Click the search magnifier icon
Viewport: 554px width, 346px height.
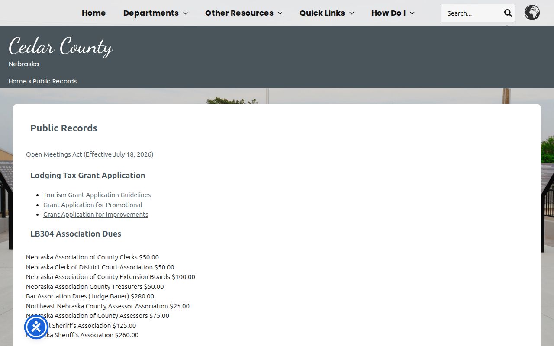pyautogui.click(x=508, y=13)
